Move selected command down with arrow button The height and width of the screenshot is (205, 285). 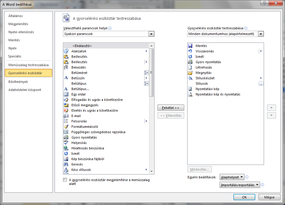[x=271, y=115]
